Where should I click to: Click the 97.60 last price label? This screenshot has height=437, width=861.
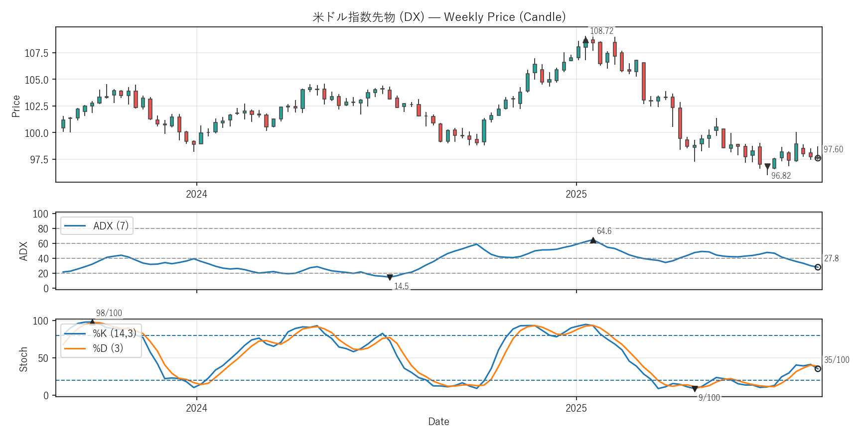(833, 149)
